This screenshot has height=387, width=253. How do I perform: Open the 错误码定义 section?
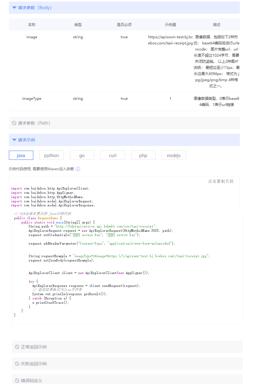31,381
